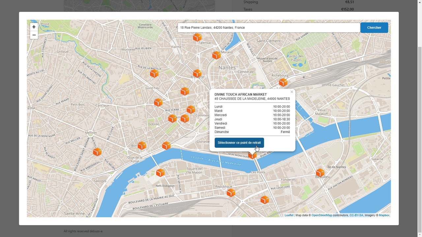Click the Chercher search button
The image size is (422, 237).
[374, 28]
